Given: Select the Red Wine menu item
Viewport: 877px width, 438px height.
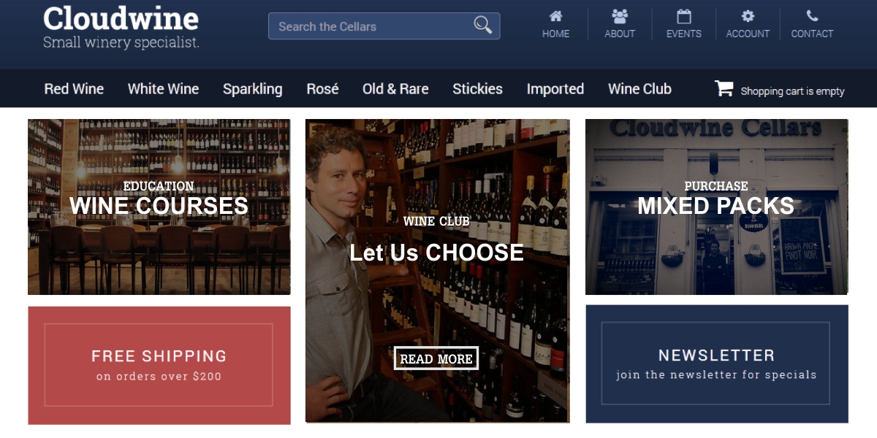Looking at the screenshot, I should (x=74, y=88).
